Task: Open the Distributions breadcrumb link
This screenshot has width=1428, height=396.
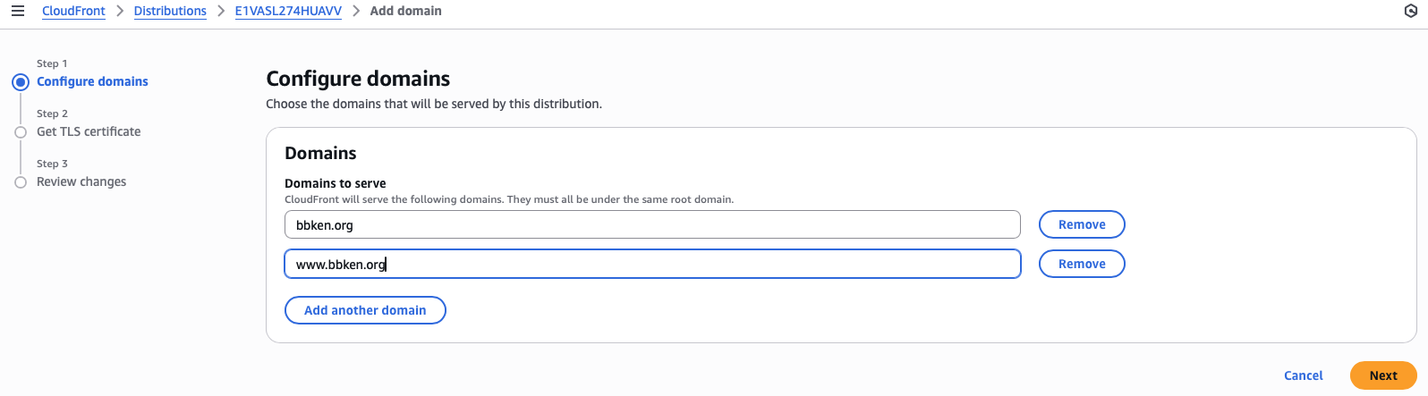Action: click(x=170, y=12)
